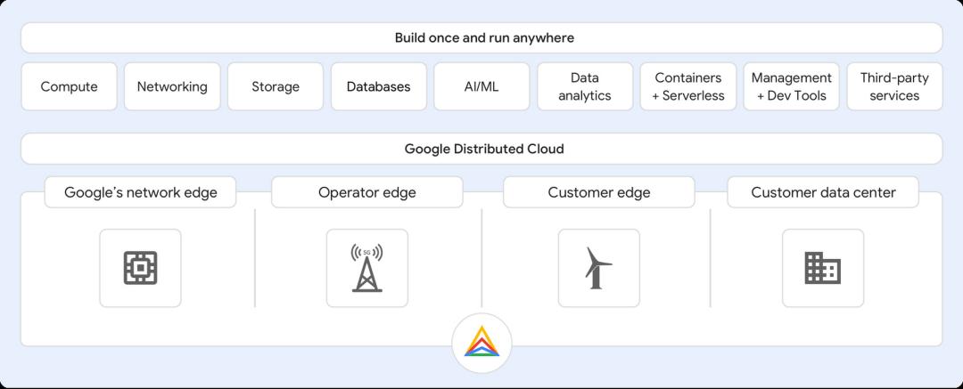Click the wind turbine icon
This screenshot has height=389, width=963.
click(x=598, y=268)
